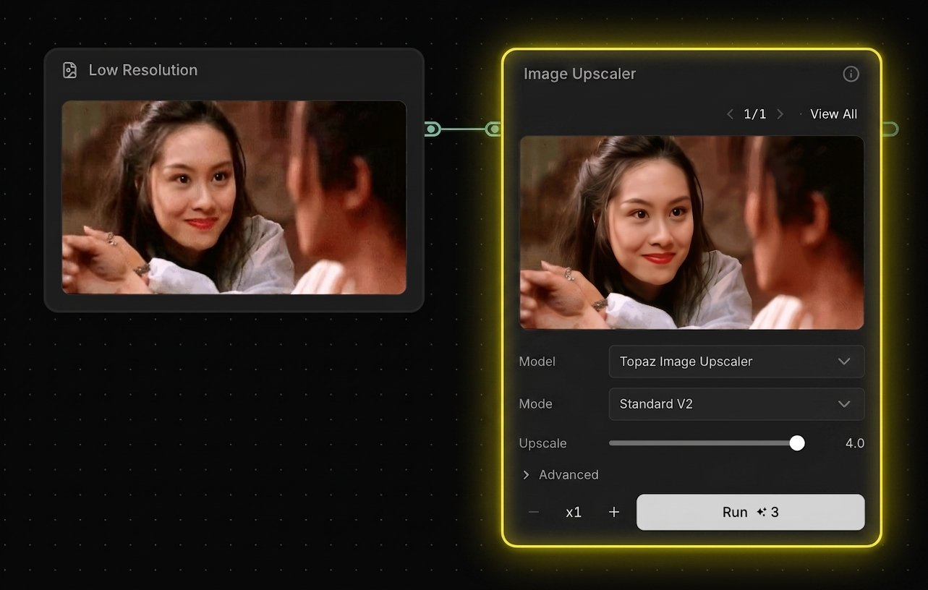This screenshot has height=590, width=928.
Task: Select the upscaled result image preview
Action: (x=691, y=233)
